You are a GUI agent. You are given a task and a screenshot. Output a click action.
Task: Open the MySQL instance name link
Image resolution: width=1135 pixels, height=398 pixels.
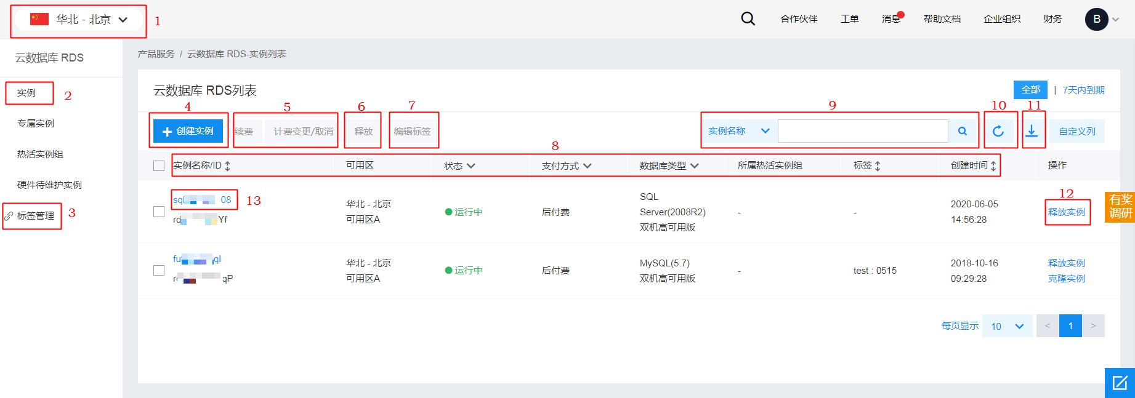pyautogui.click(x=197, y=259)
